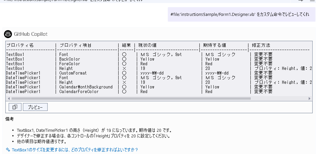Click MS ゴシック, 9pt in TextBox1 Font row
Viewport: 316px width, 154px height.
coord(161,54)
